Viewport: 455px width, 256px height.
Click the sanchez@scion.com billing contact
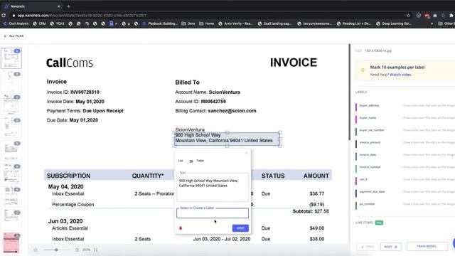[232, 111]
